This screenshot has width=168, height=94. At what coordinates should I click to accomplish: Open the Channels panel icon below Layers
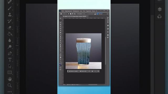click(108, 37)
